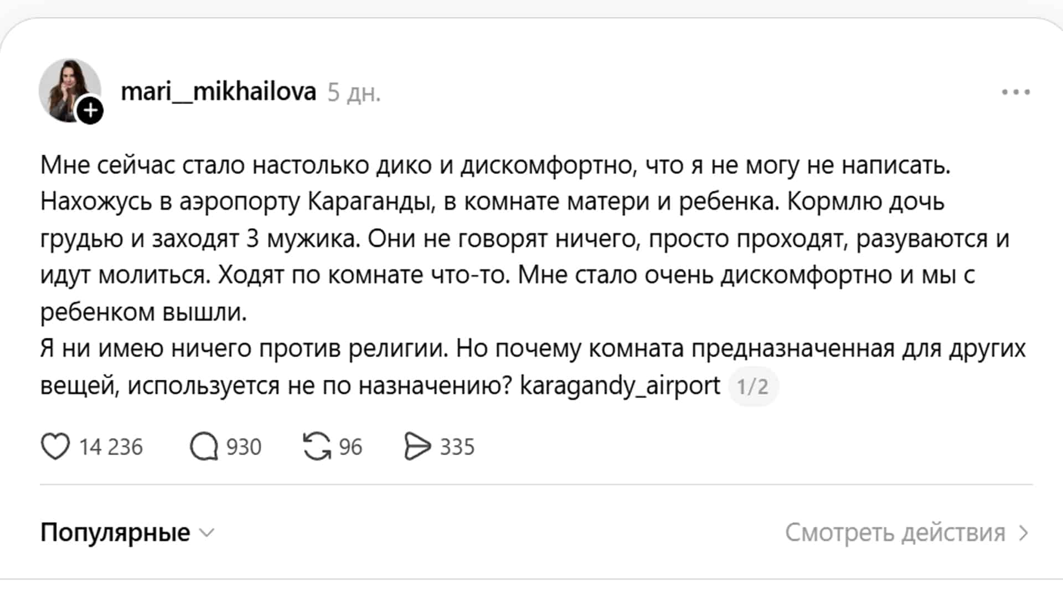Click the 1/2 thread part badge
1063x598 pixels.
[x=752, y=386]
